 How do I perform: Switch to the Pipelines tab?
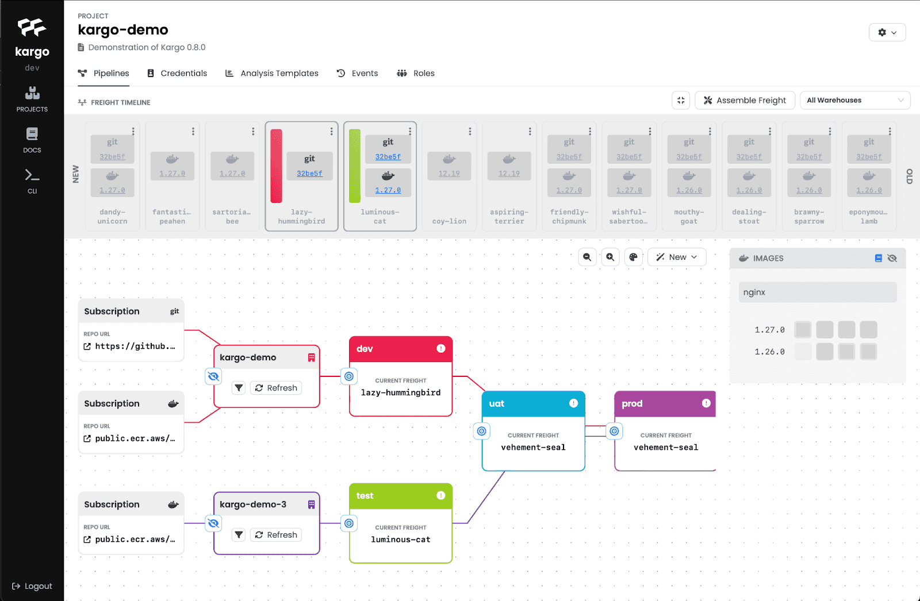pyautogui.click(x=103, y=73)
